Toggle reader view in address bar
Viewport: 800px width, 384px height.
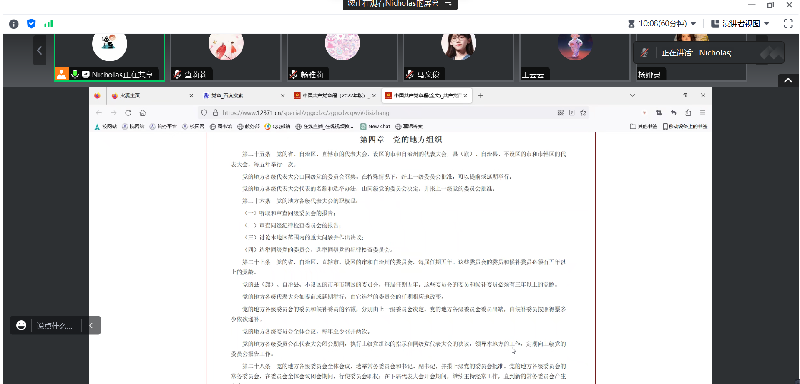point(572,113)
